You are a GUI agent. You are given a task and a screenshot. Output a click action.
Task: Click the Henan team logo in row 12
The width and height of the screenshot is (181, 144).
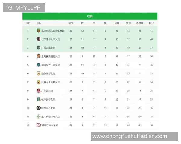click(x=38, y=125)
